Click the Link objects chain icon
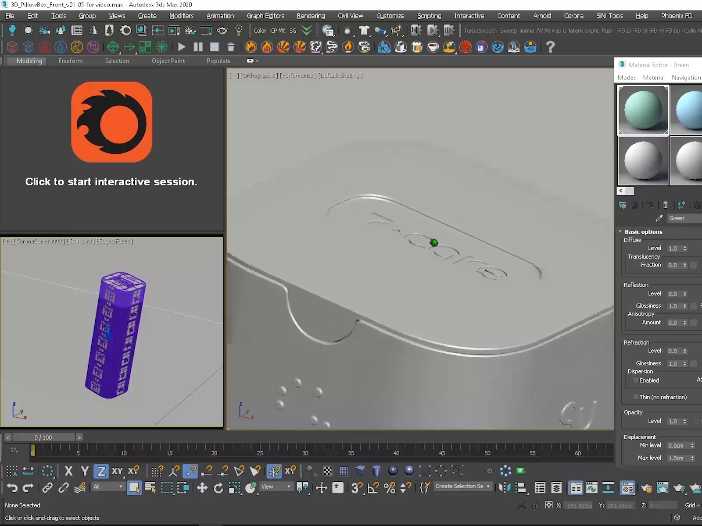This screenshot has height=526, width=702. 47,487
